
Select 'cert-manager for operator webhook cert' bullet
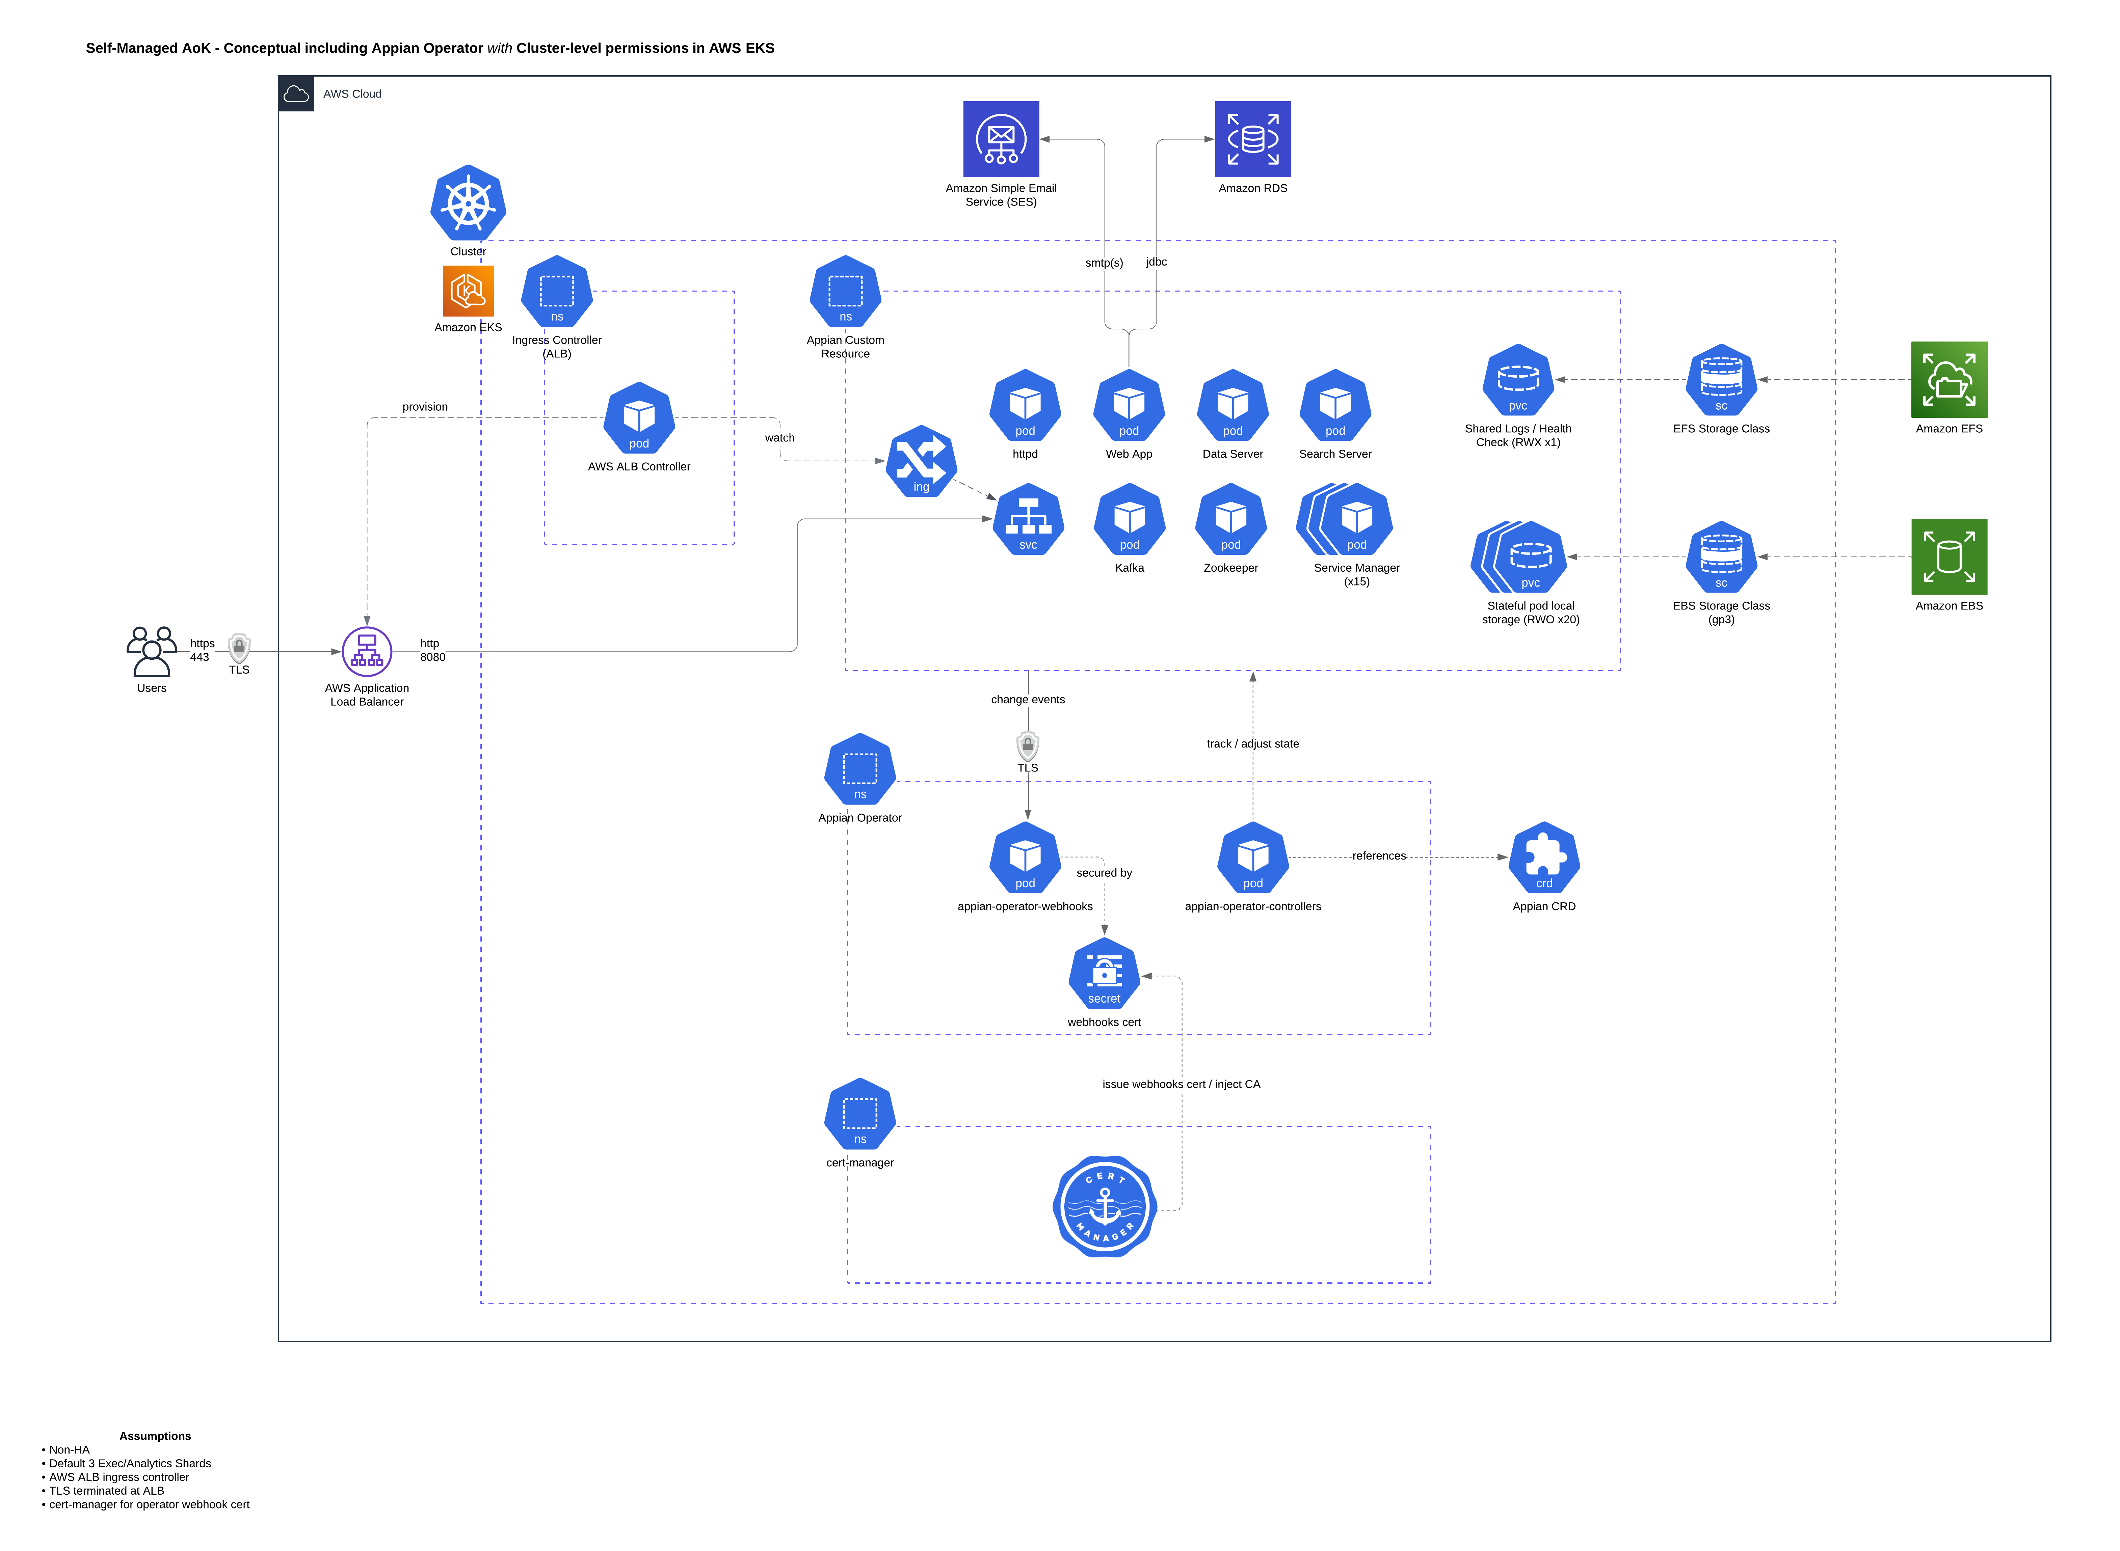(x=145, y=1505)
